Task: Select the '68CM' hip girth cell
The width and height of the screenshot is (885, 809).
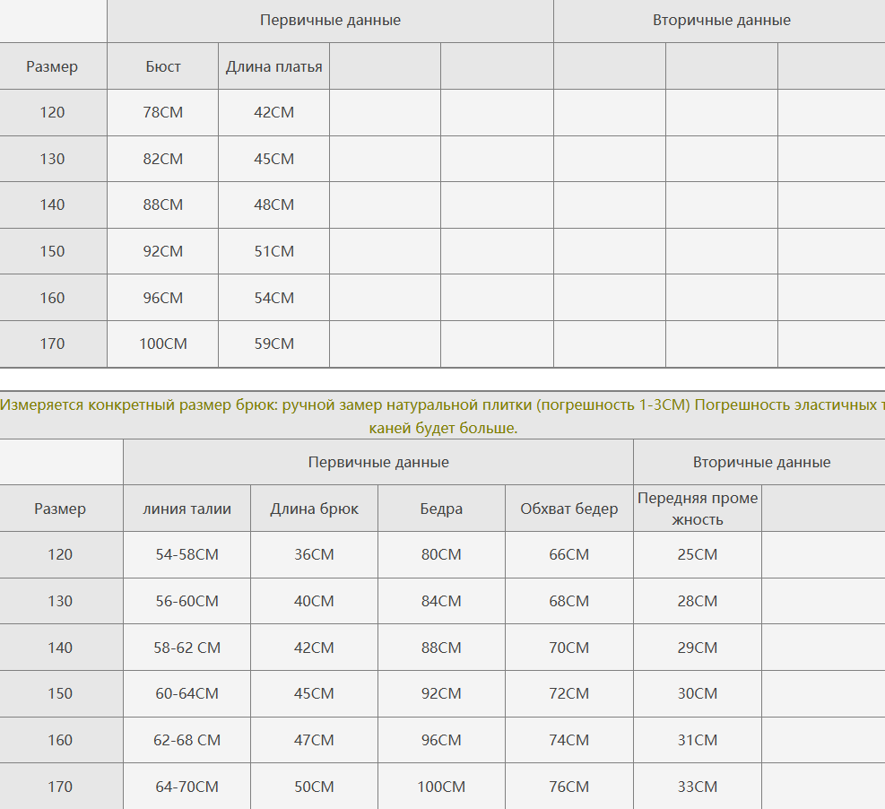Action: pos(568,601)
